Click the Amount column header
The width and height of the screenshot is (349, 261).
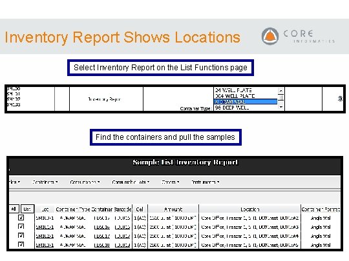(x=173, y=209)
